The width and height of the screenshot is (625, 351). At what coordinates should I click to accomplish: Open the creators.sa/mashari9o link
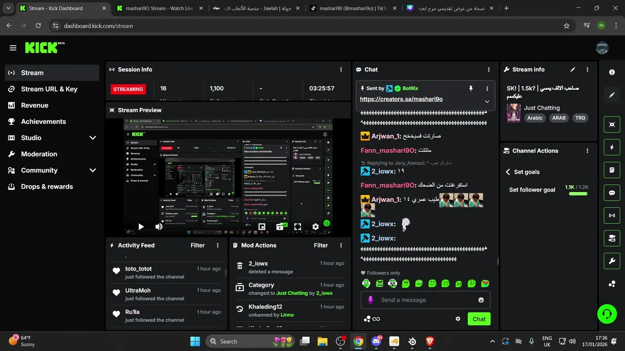click(x=401, y=99)
